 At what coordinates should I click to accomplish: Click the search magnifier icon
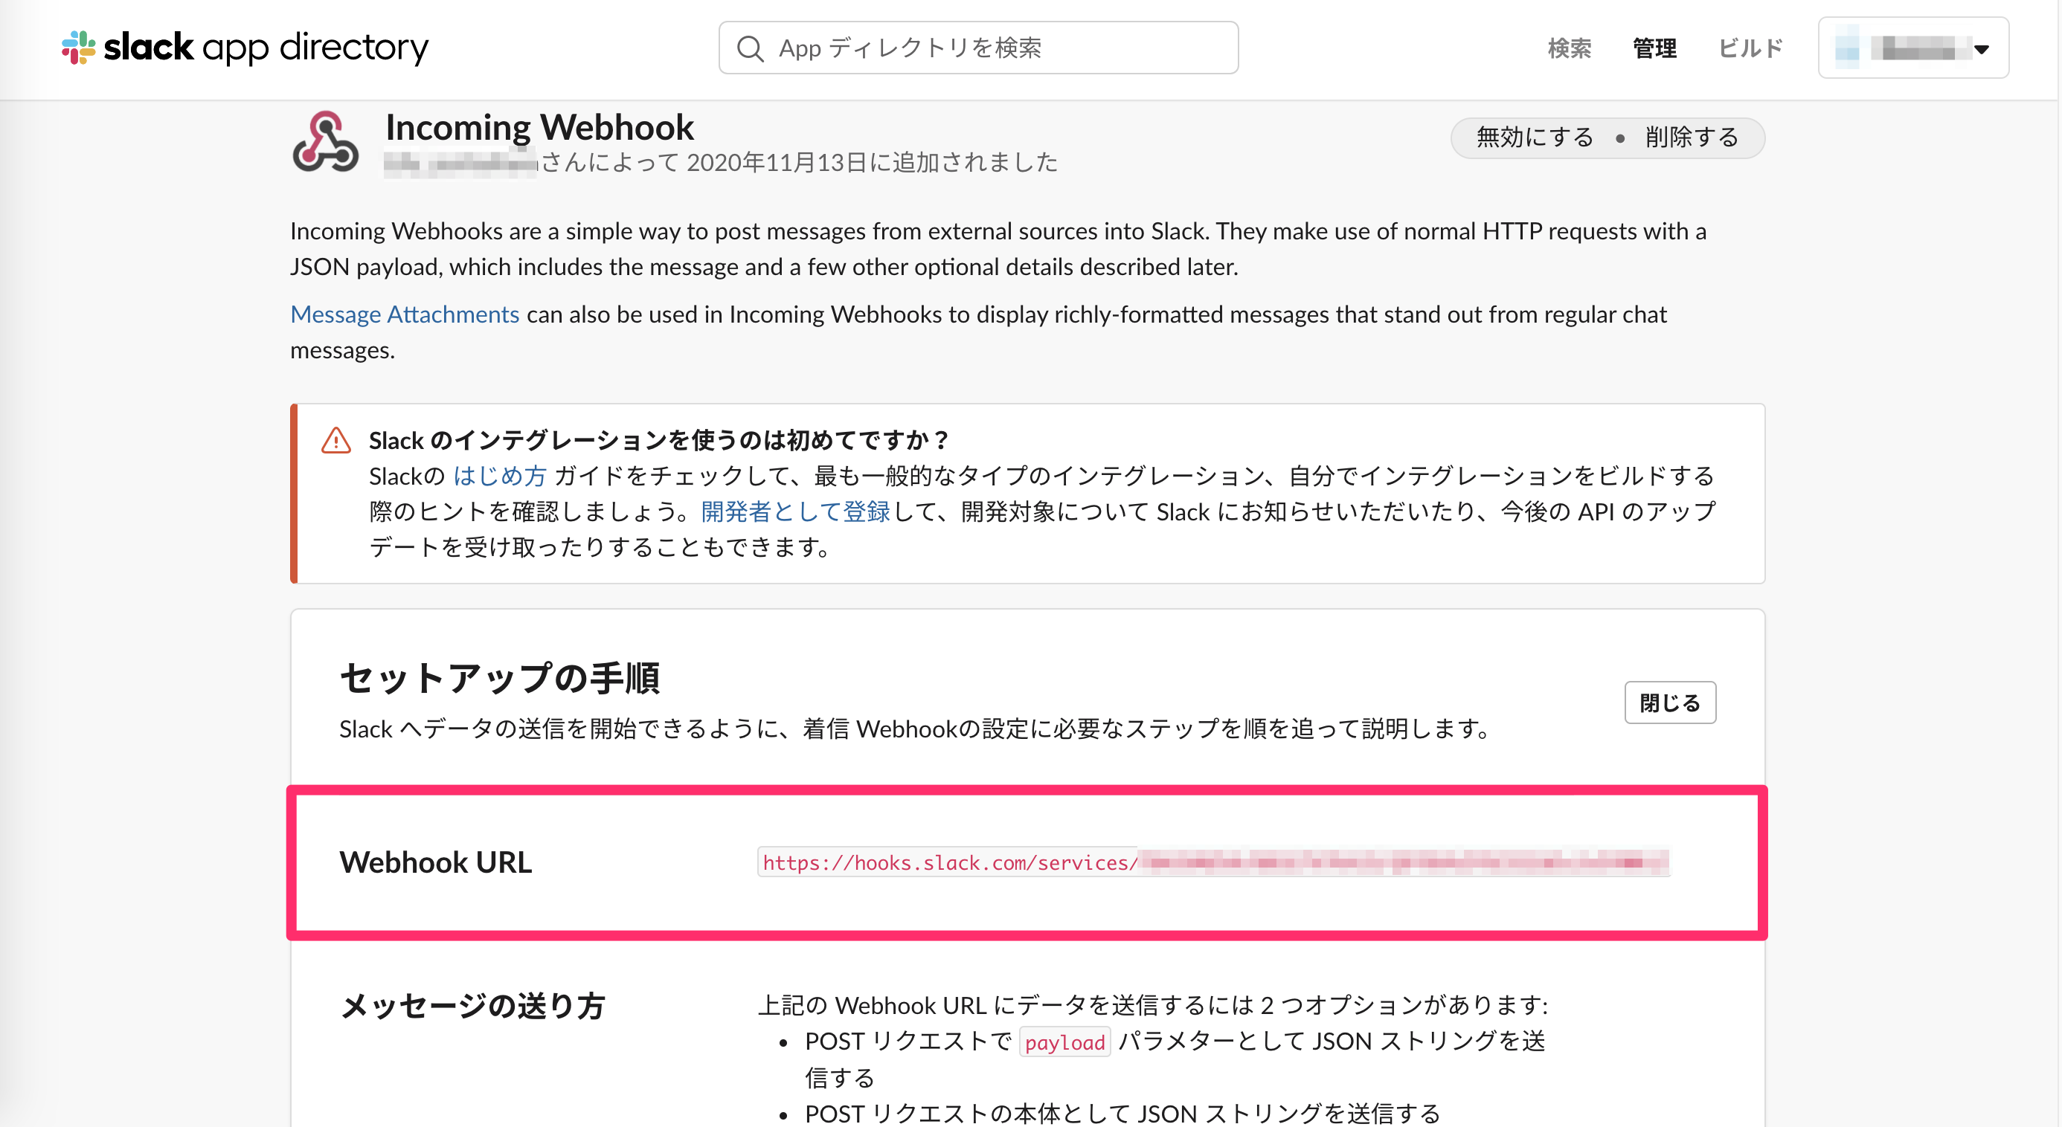coord(750,48)
